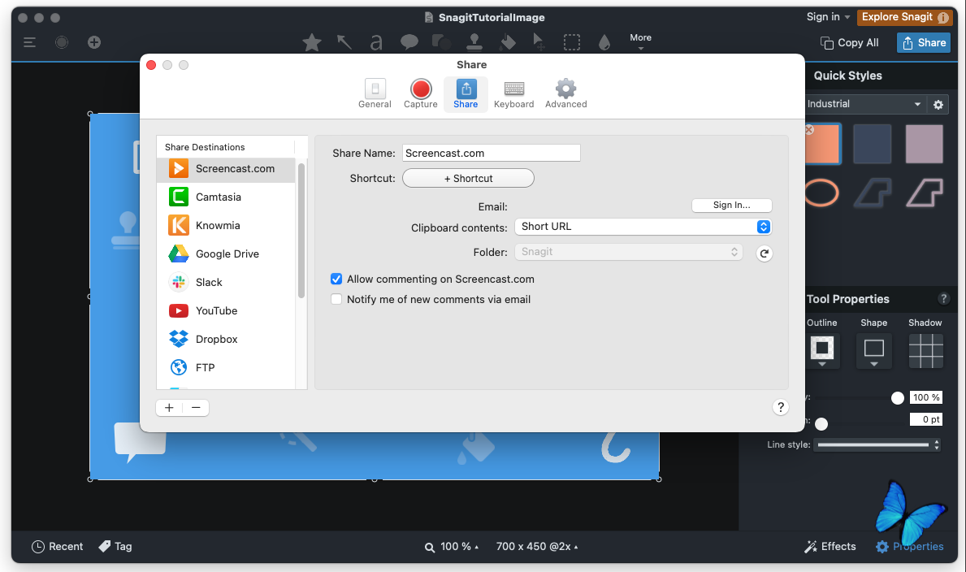
Task: Open Recent captures tray
Action: coord(58,547)
